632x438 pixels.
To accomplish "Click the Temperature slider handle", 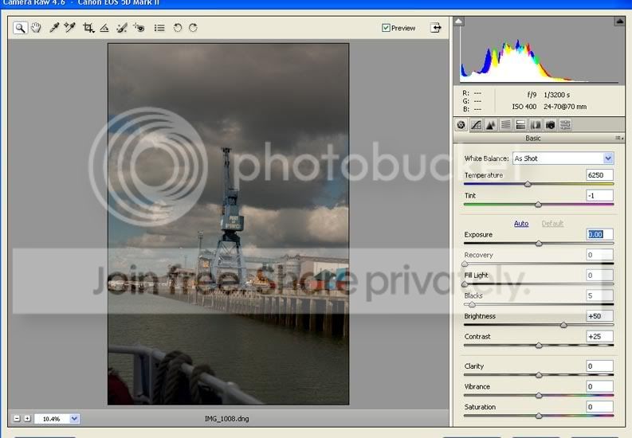I will [x=528, y=184].
